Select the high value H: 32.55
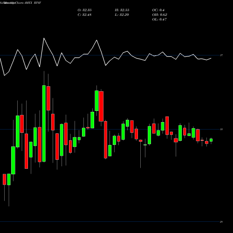Viewport: 233px width, 233px height. [122, 10]
